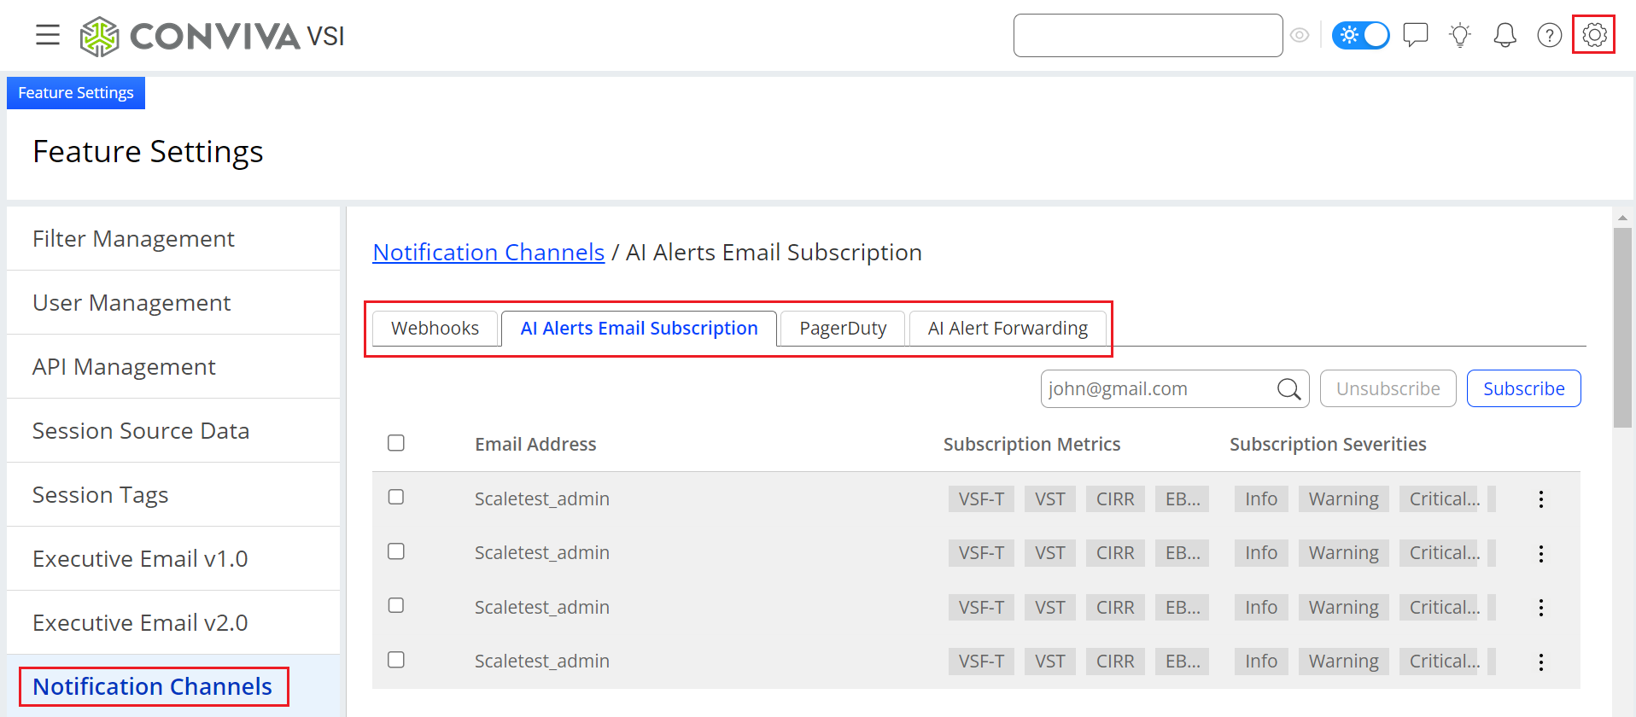Screen dimensions: 1636x717
Task: Toggle the light/dark mode switch
Action: pos(1360,35)
